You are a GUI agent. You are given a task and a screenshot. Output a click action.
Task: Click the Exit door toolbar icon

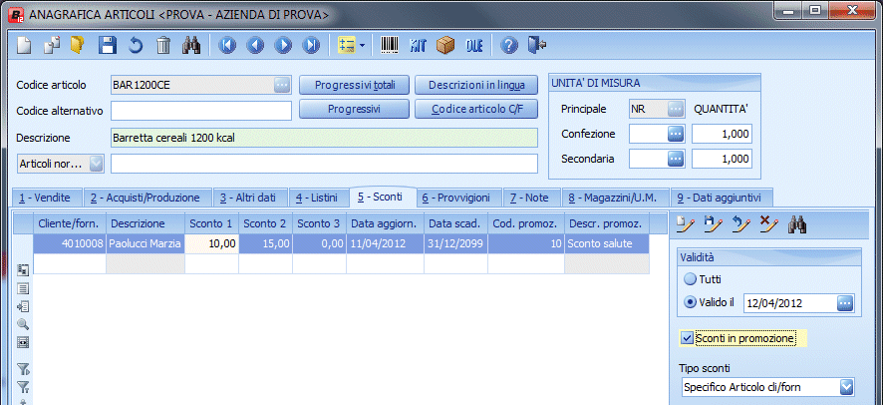pos(536,45)
